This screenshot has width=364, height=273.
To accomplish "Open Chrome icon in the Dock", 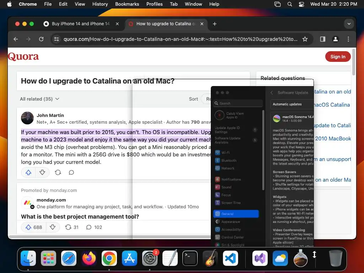I will (x=109, y=258).
